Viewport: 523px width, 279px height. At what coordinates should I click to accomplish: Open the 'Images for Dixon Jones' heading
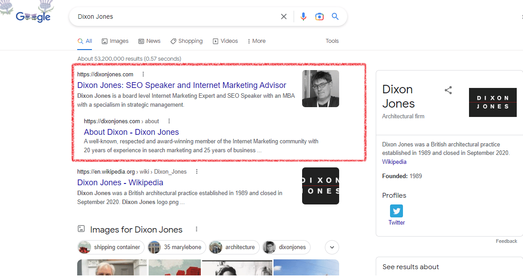[137, 229]
